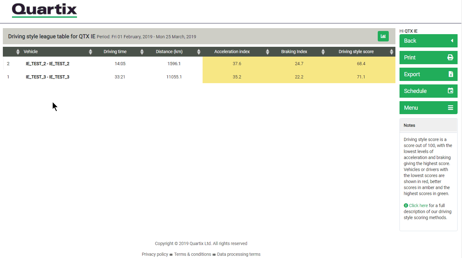Click braking index 22.2
This screenshot has height=258, width=462.
click(299, 77)
